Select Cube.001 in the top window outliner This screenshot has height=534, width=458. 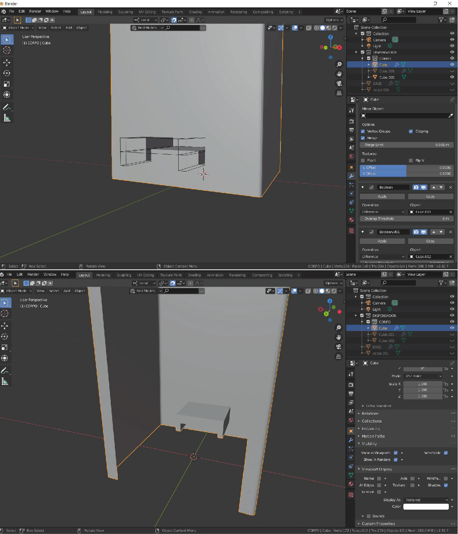[387, 71]
